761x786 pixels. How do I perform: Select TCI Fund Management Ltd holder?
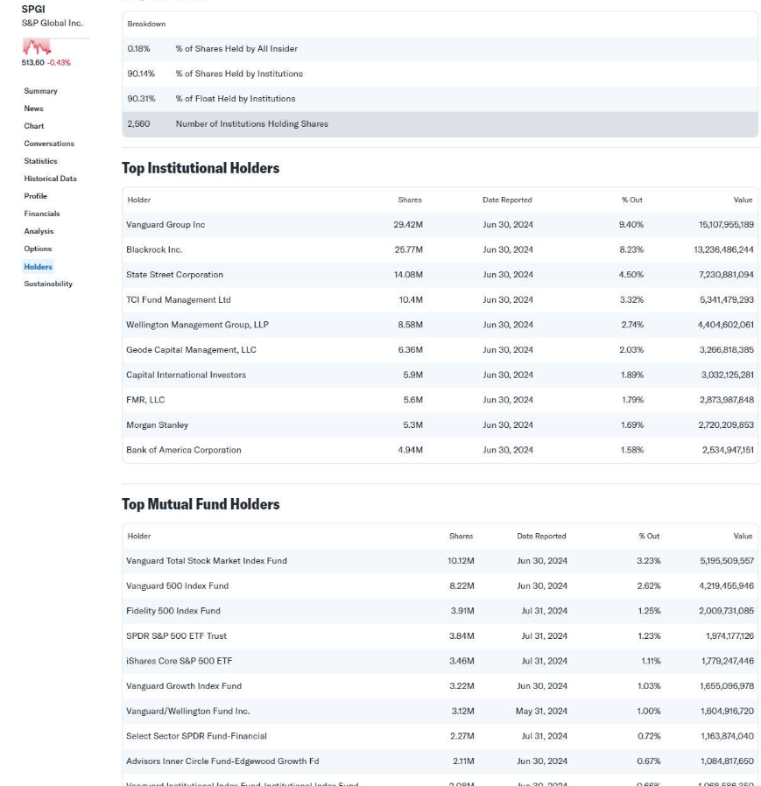[178, 299]
